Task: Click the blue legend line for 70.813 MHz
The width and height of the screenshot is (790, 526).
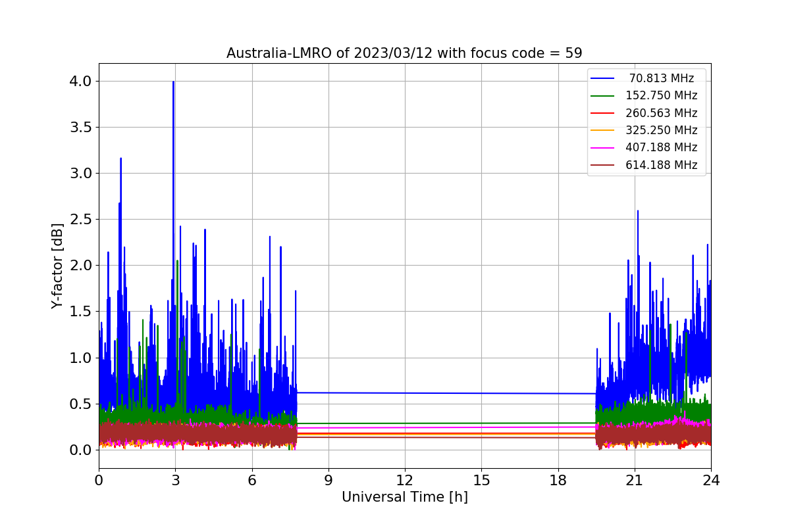Action: (603, 79)
